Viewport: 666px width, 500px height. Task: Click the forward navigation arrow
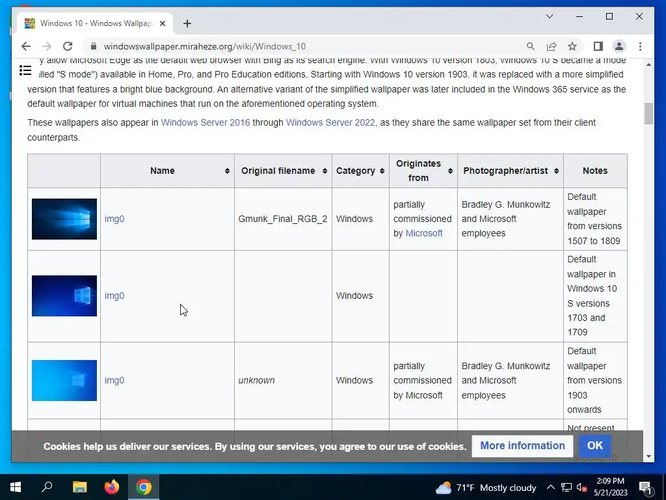47,46
